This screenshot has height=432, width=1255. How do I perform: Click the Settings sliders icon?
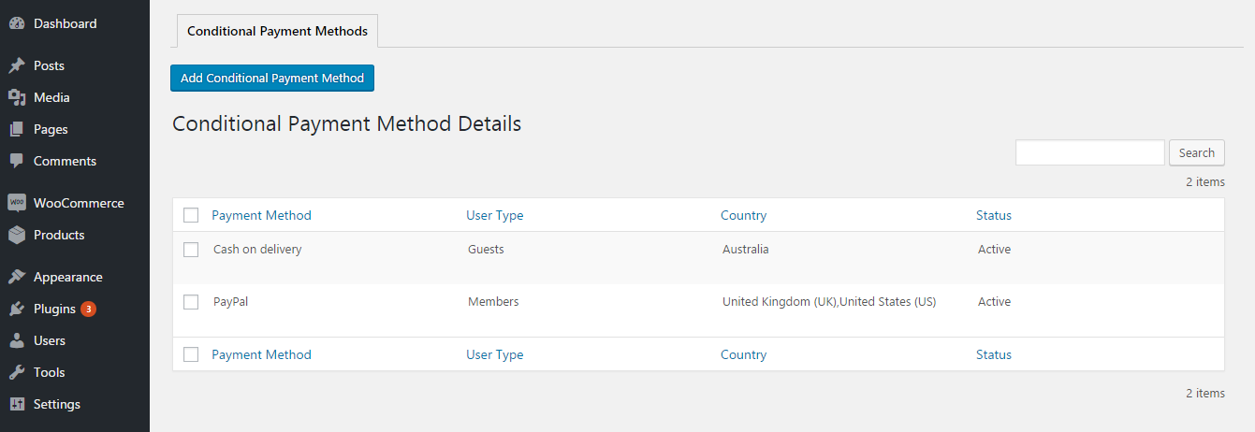pyautogui.click(x=16, y=404)
